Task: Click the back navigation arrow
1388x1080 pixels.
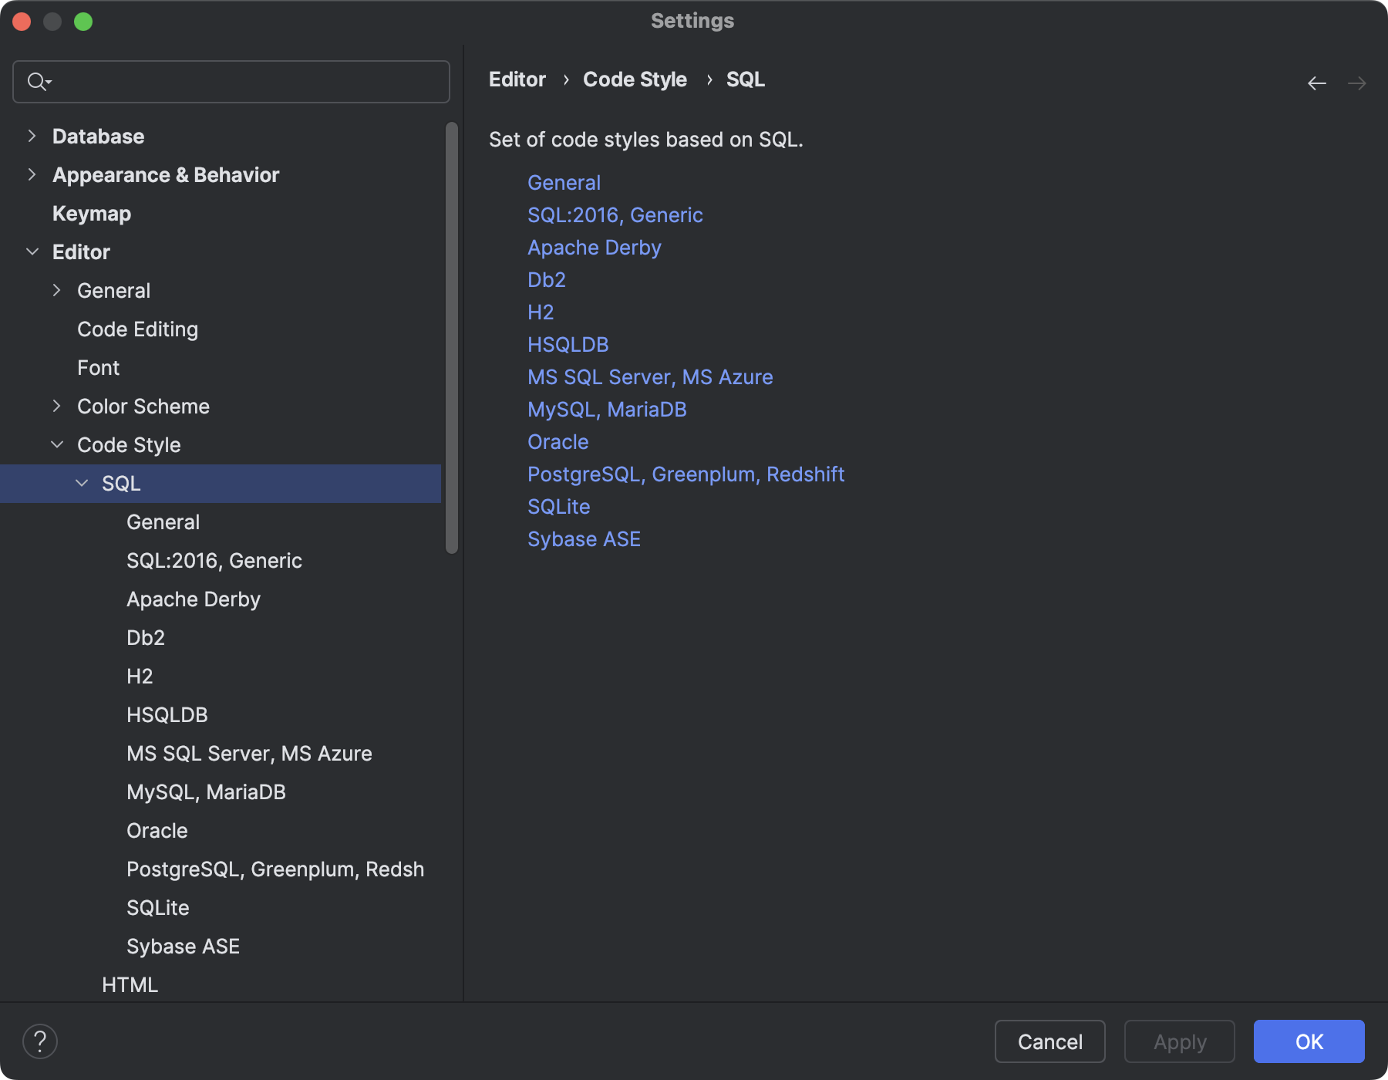Action: (x=1317, y=83)
